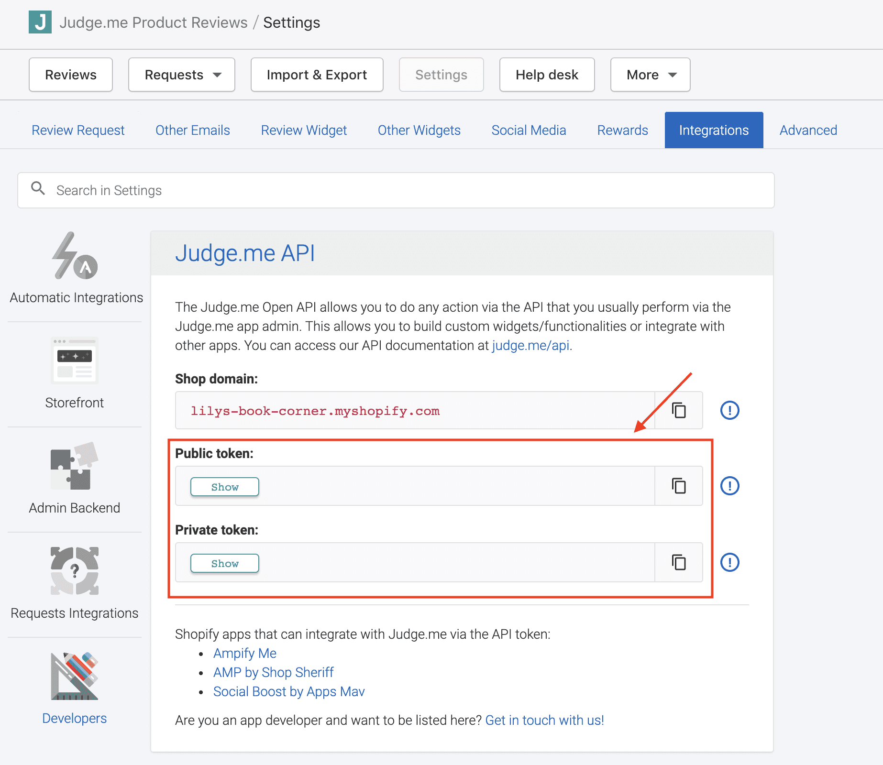Copy the public token to clipboard
This screenshot has height=765, width=883.
pyautogui.click(x=678, y=486)
